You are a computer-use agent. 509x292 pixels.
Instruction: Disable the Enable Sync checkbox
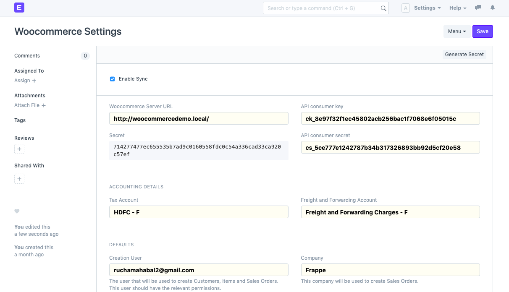(x=112, y=79)
